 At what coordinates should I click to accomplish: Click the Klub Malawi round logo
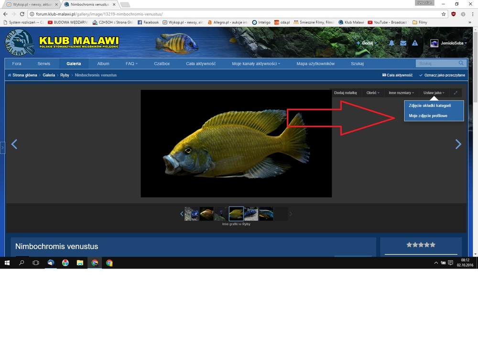20,43
